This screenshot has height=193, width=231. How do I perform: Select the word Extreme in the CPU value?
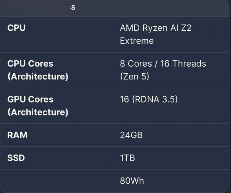coord(137,41)
